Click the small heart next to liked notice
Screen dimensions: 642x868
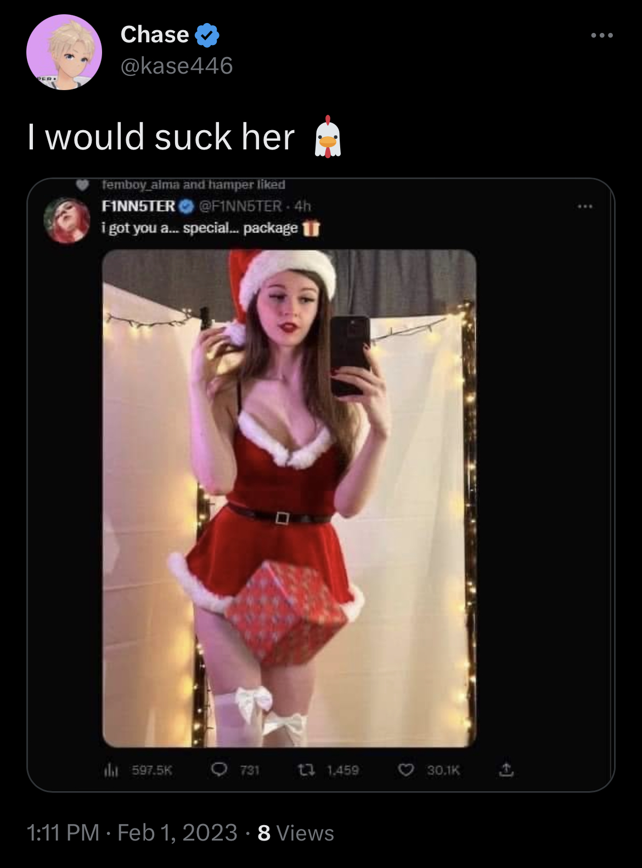click(x=82, y=185)
